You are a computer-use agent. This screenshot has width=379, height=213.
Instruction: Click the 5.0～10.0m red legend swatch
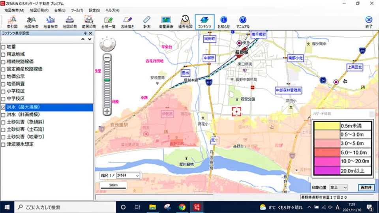coord(327,152)
